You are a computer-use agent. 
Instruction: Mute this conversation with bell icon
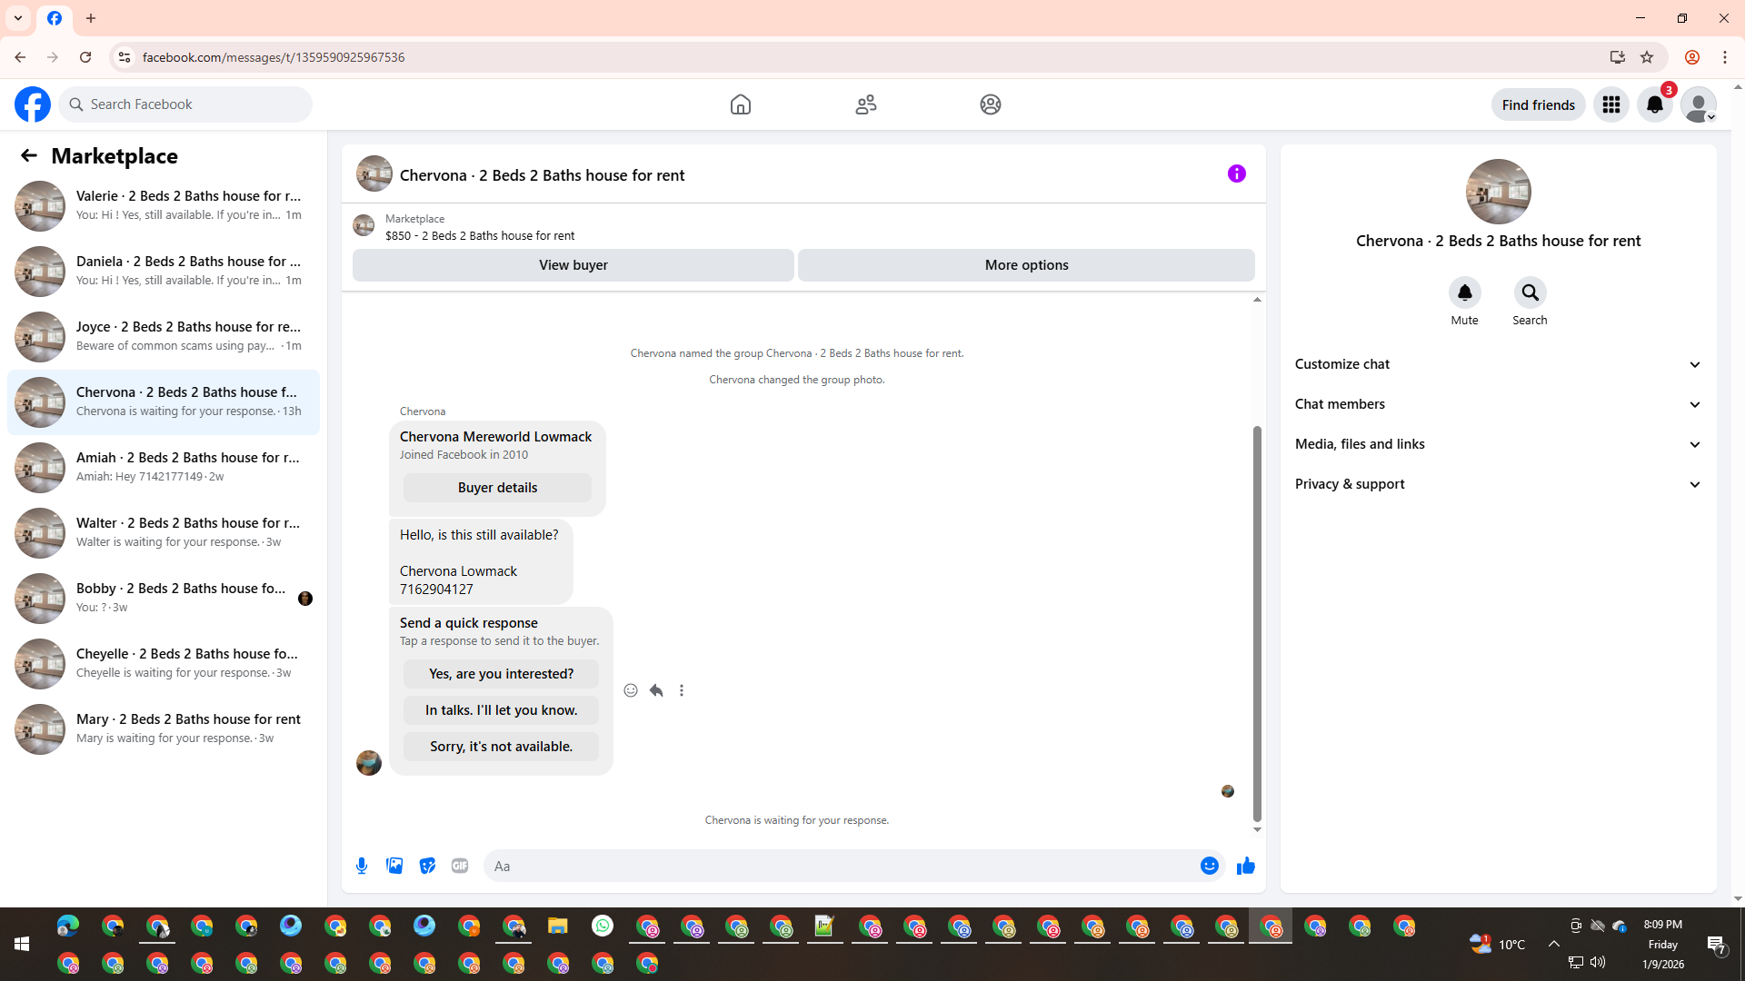1464,292
